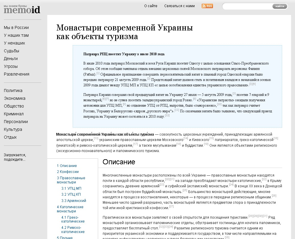Jump to contents item 5 Прочие

(65, 238)
